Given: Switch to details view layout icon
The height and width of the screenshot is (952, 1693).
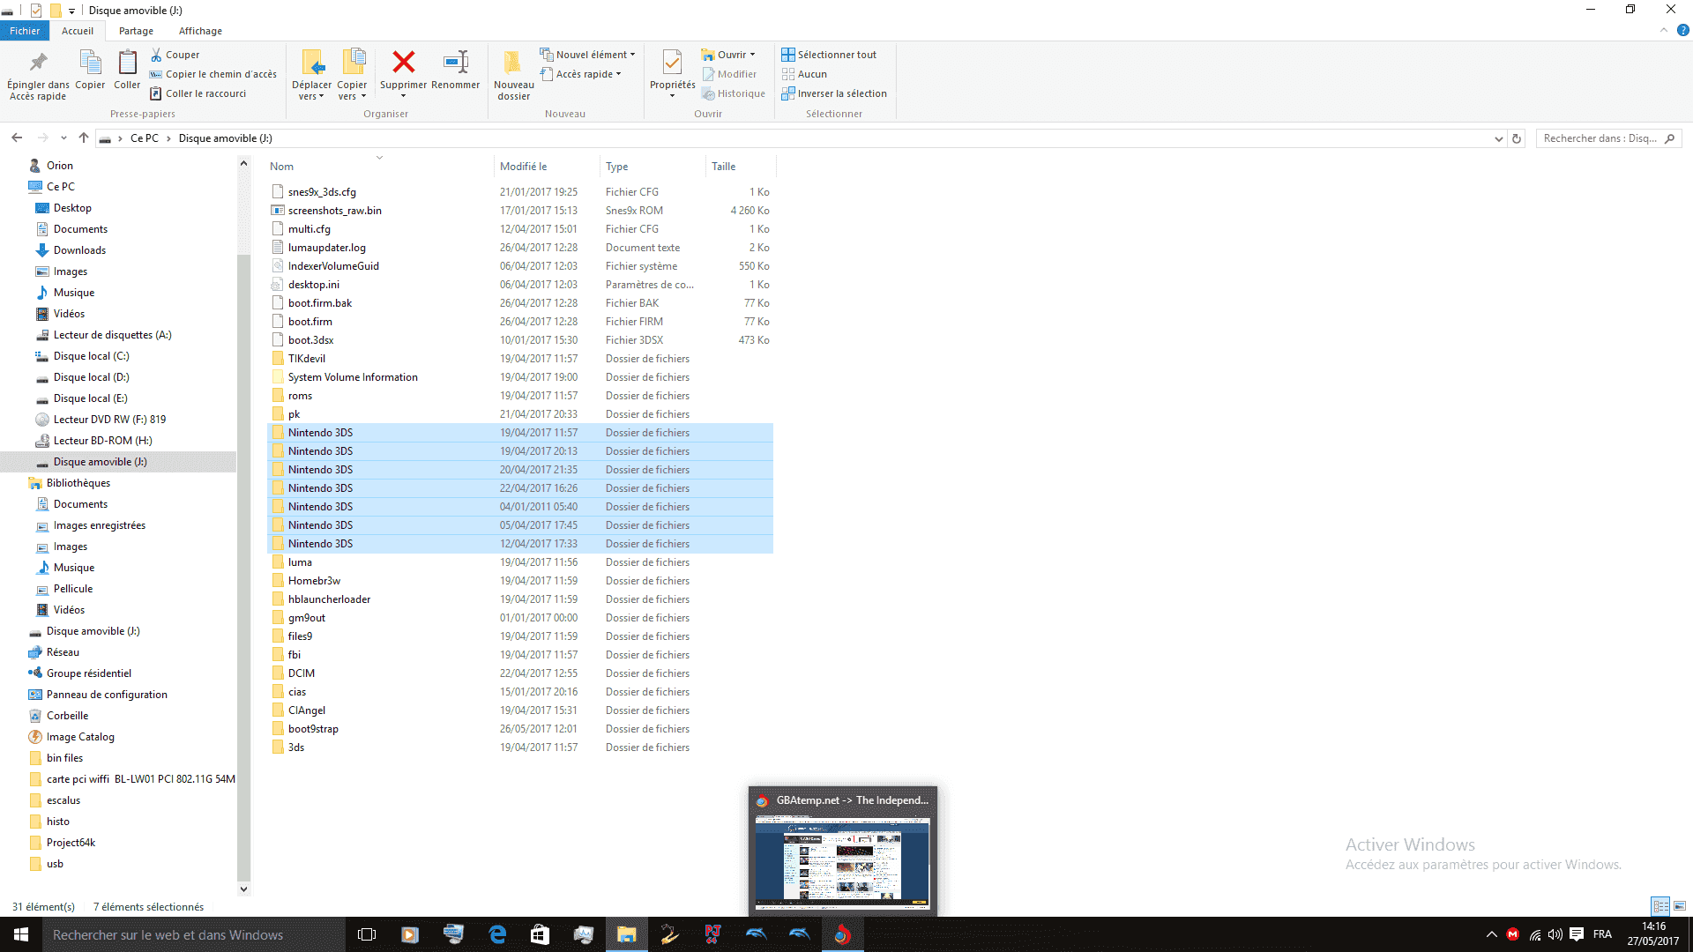Looking at the screenshot, I should tap(1660, 906).
